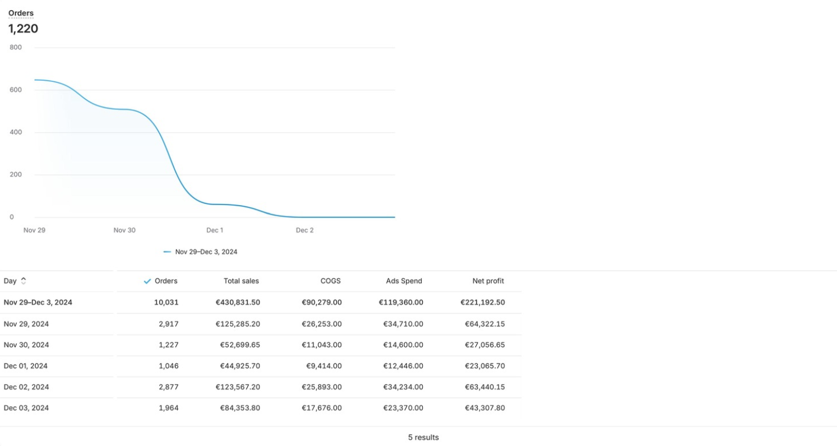Click the Nov 30 x-axis label
837x446 pixels.
pyautogui.click(x=124, y=230)
